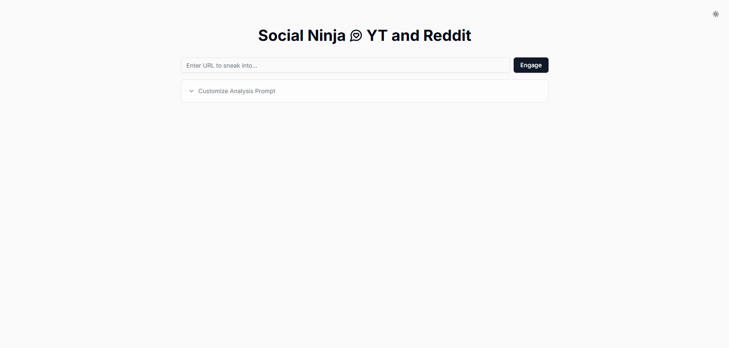This screenshot has height=348, width=729.
Task: Click the 'YT and Reddit' heading text
Action: pos(419,36)
